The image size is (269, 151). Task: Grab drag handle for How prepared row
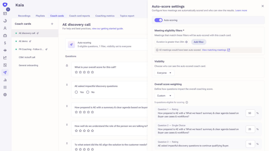(x=67, y=106)
